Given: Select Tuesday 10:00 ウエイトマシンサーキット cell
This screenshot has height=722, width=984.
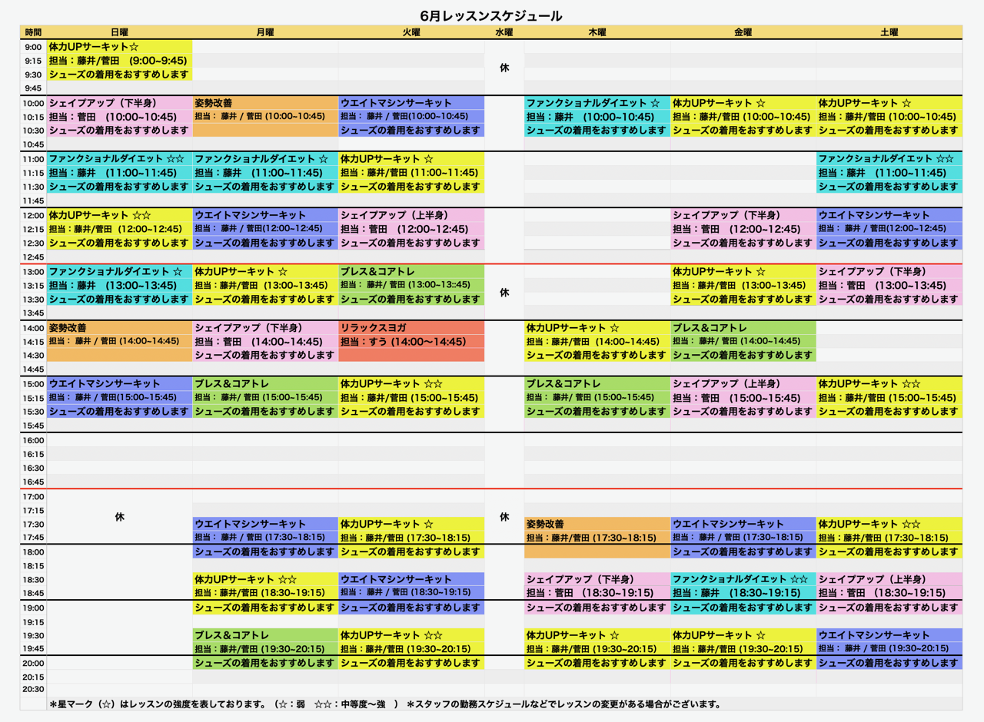Looking at the screenshot, I should click(411, 103).
